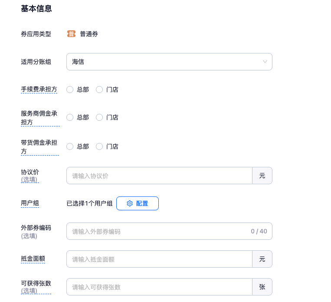Screen dimensions: 331x302
Task: Focus the 协议价 input field
Action: 159,176
